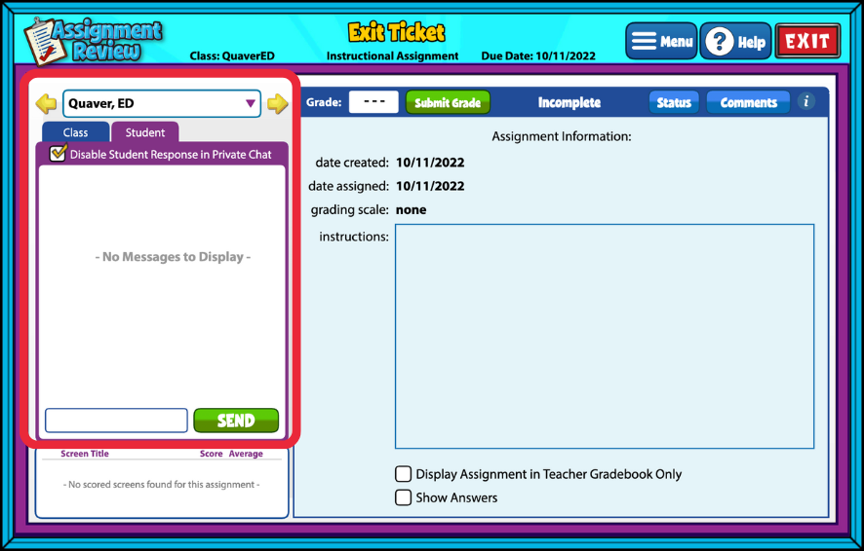Click the Screen Title column header
The image size is (864, 551).
tap(85, 454)
